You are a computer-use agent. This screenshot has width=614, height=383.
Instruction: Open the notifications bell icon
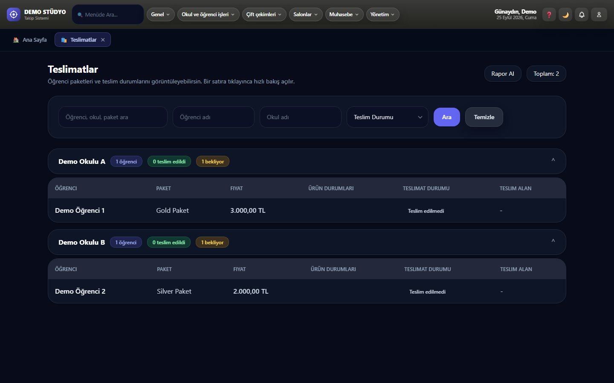582,14
